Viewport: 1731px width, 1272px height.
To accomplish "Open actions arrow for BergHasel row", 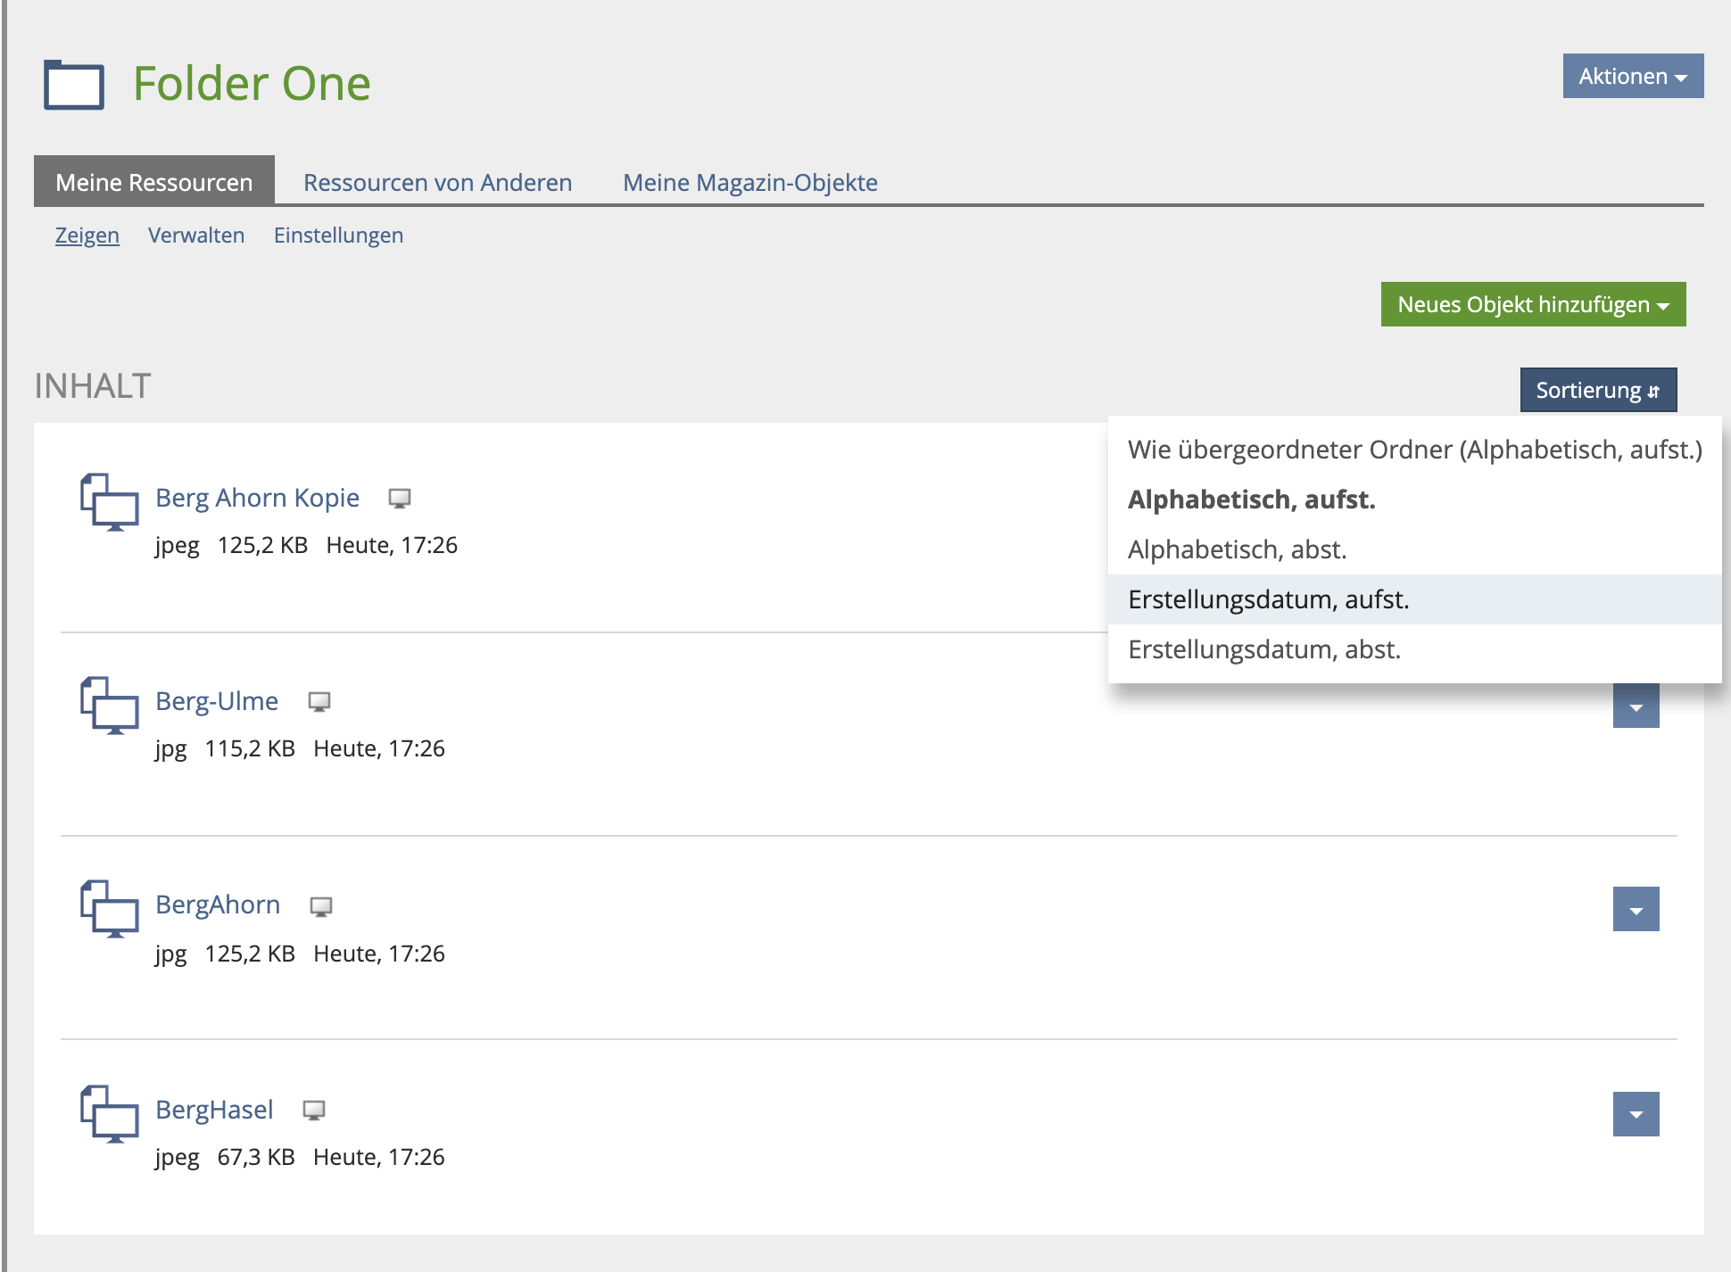I will 1636,1114.
